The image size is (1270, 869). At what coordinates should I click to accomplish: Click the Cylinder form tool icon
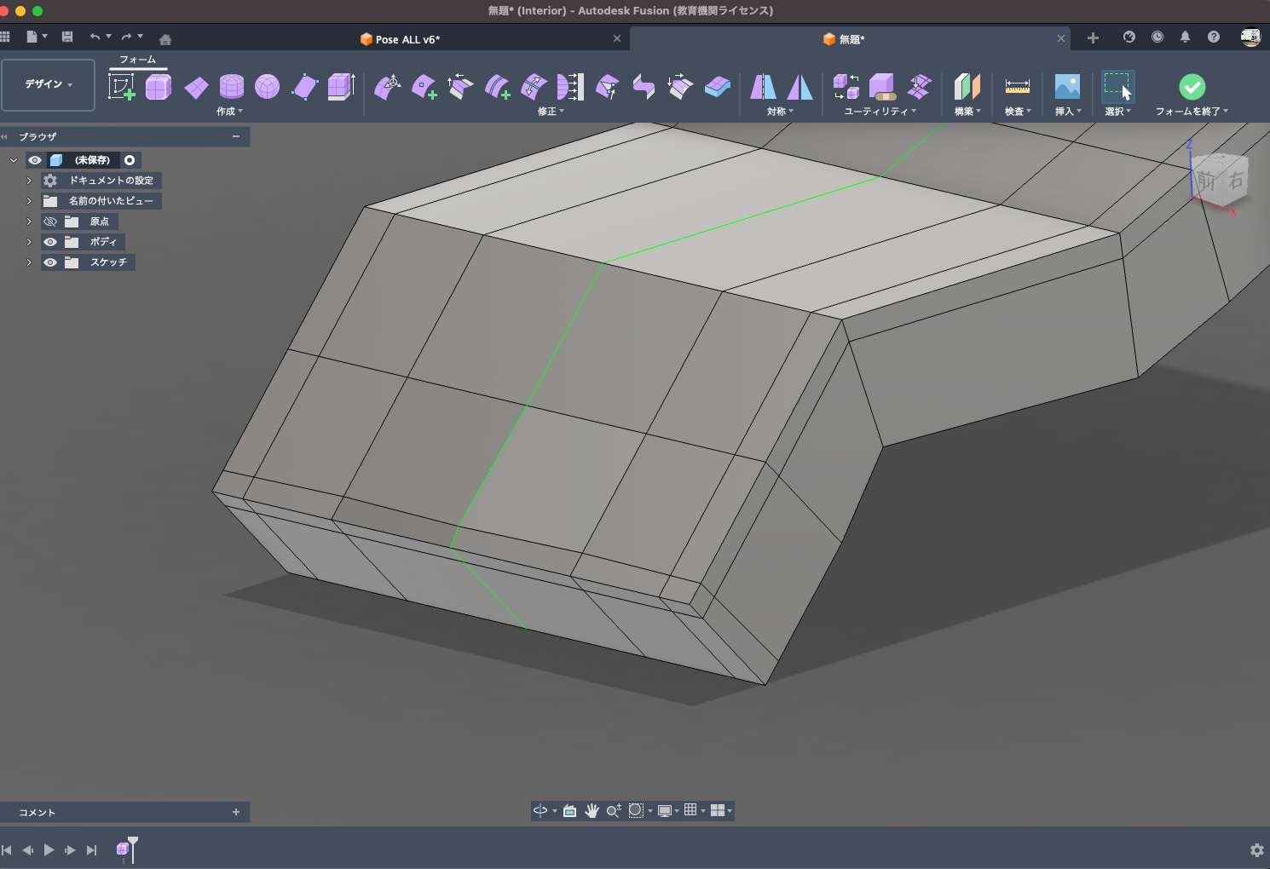point(231,87)
